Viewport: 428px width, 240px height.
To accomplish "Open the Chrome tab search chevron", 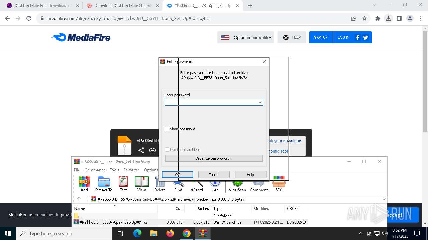I will click(x=374, y=5).
